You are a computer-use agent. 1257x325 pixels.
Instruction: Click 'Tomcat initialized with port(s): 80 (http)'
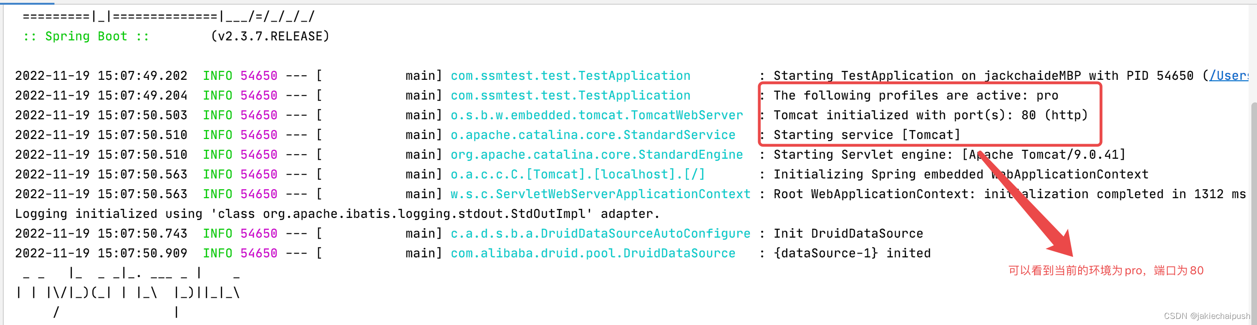931,115
